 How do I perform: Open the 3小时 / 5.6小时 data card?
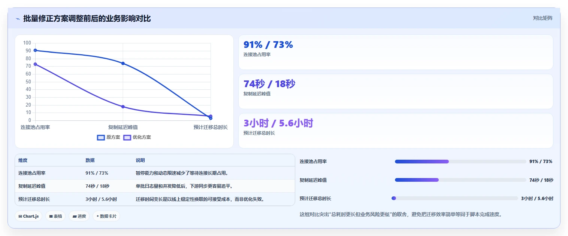(396, 131)
